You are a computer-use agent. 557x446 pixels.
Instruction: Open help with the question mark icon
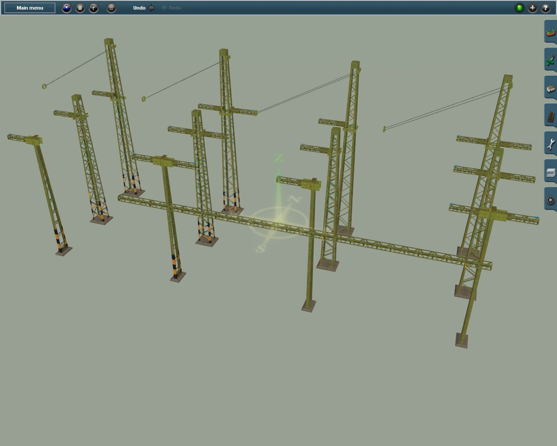click(x=546, y=8)
